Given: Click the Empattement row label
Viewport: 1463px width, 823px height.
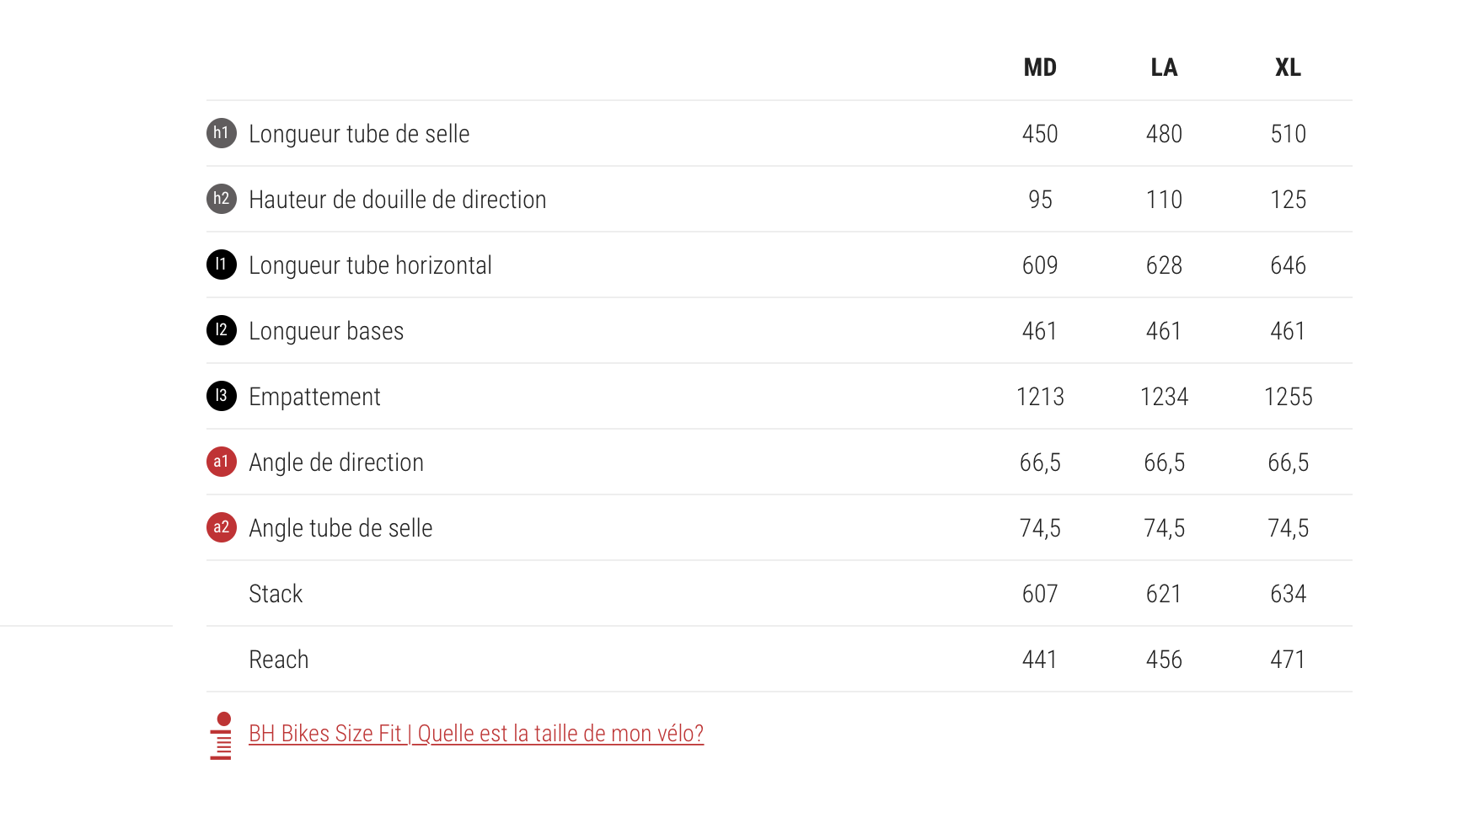Looking at the screenshot, I should (x=314, y=397).
